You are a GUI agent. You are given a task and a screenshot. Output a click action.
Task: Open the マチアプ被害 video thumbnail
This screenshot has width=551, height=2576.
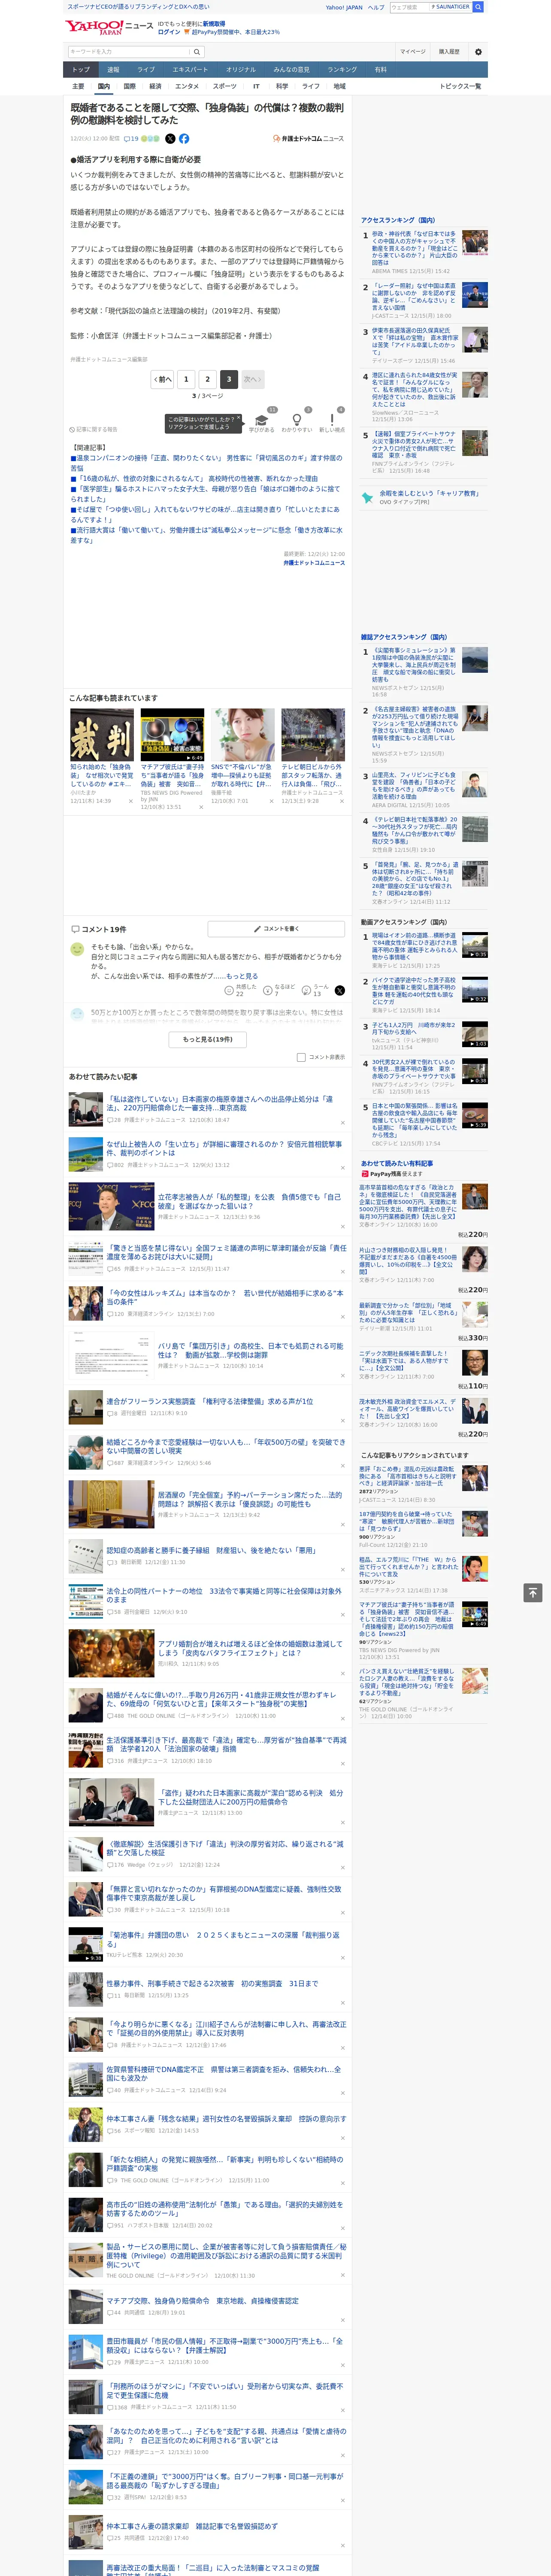[x=172, y=735]
